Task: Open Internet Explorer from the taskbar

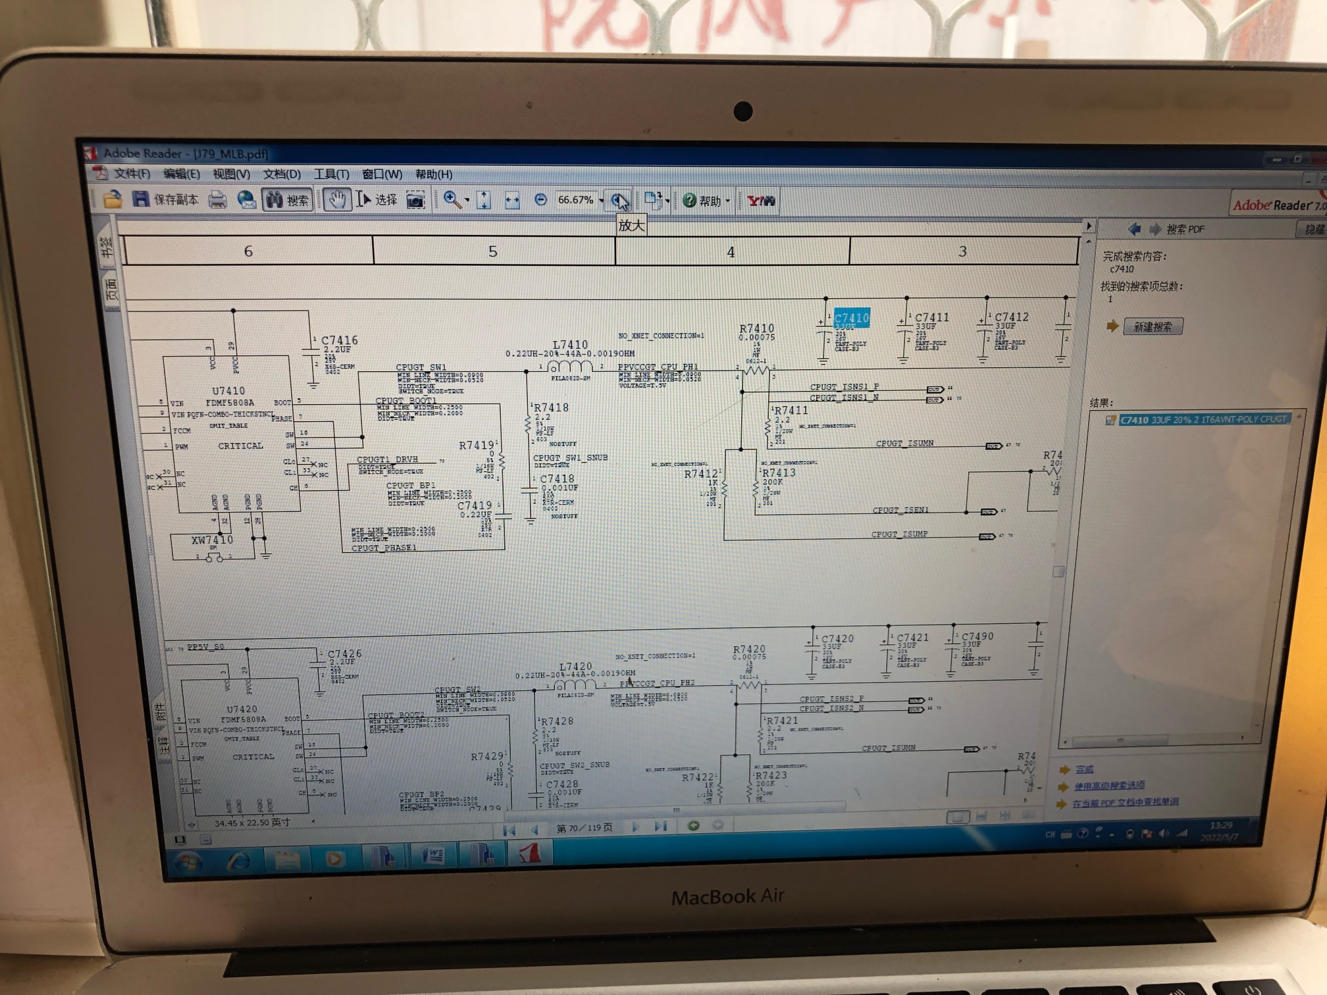Action: pos(238,860)
